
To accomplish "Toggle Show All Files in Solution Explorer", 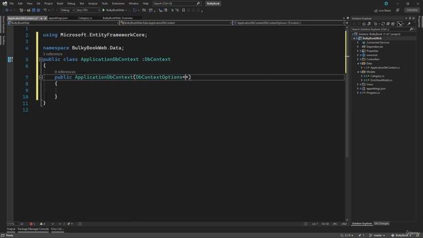I will pos(393,24).
